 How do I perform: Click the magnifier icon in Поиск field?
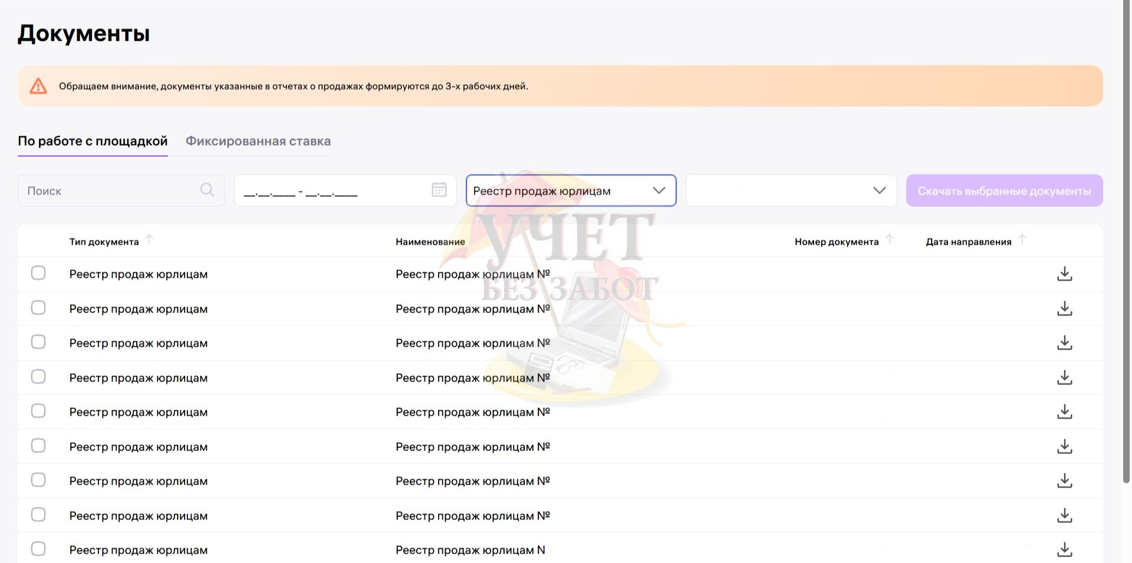(x=207, y=190)
